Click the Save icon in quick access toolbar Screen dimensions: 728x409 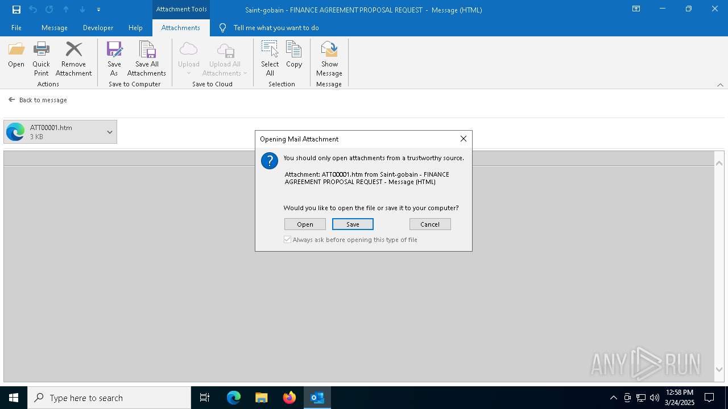click(16, 10)
